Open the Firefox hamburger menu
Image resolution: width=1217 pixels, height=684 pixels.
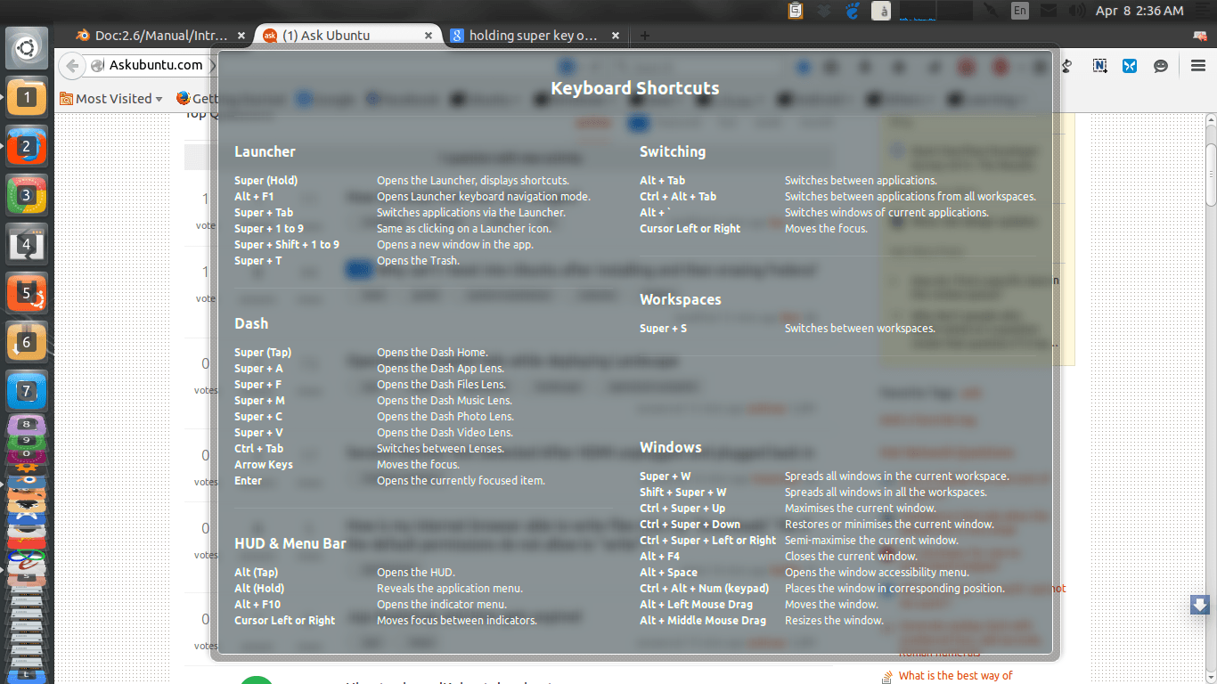(x=1198, y=66)
